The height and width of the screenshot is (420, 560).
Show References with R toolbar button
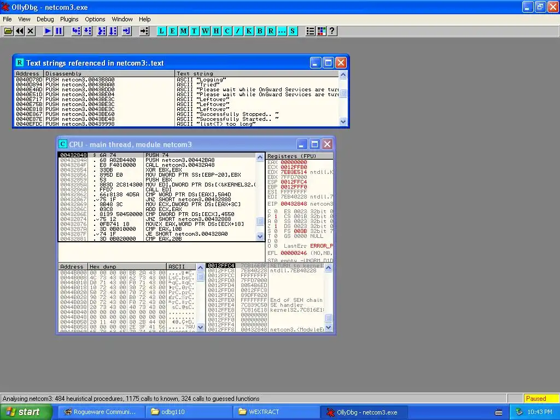point(271,31)
